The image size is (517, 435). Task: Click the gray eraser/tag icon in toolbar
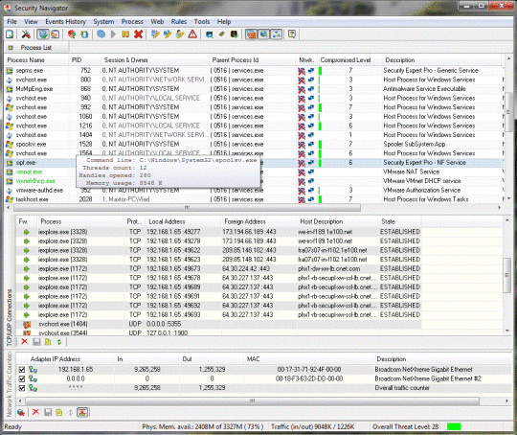coord(221,34)
